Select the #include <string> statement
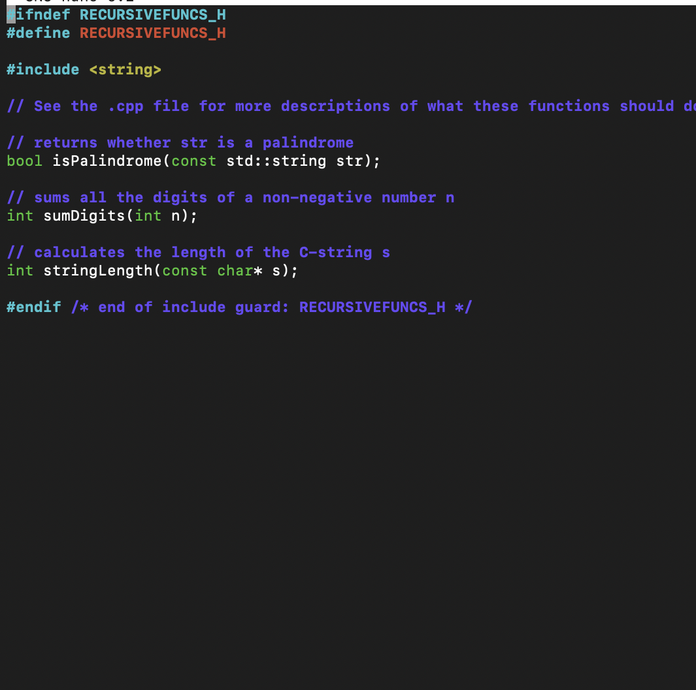The width and height of the screenshot is (696, 690). point(84,69)
